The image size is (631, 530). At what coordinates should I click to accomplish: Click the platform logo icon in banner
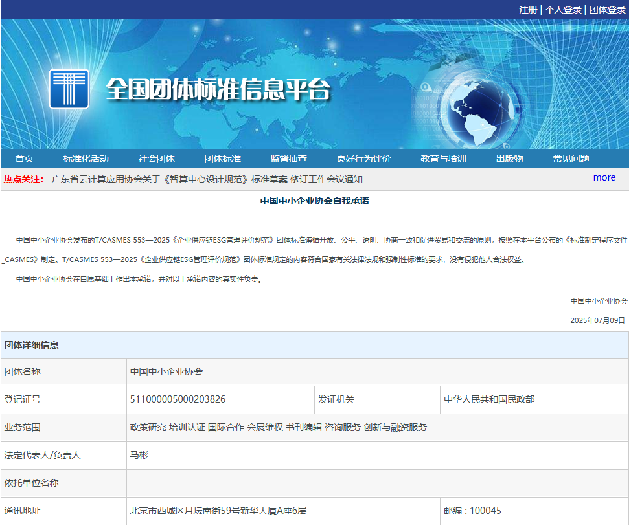(x=69, y=89)
